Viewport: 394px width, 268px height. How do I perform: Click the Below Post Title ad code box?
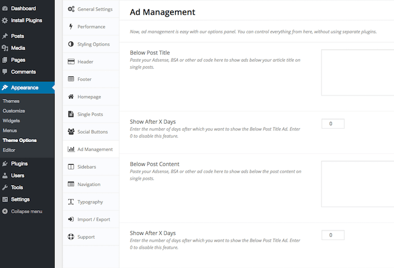(x=357, y=72)
